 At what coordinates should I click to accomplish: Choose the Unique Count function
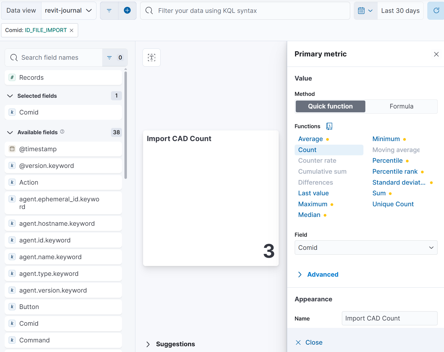(393, 204)
